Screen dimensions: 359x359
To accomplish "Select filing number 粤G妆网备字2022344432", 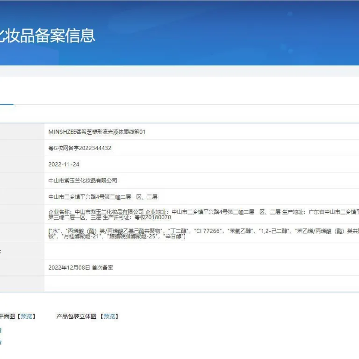I will click(x=79, y=148).
